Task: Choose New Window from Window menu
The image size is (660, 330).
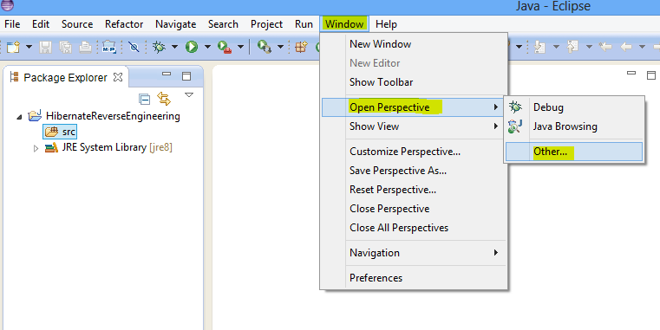Action: (414, 43)
